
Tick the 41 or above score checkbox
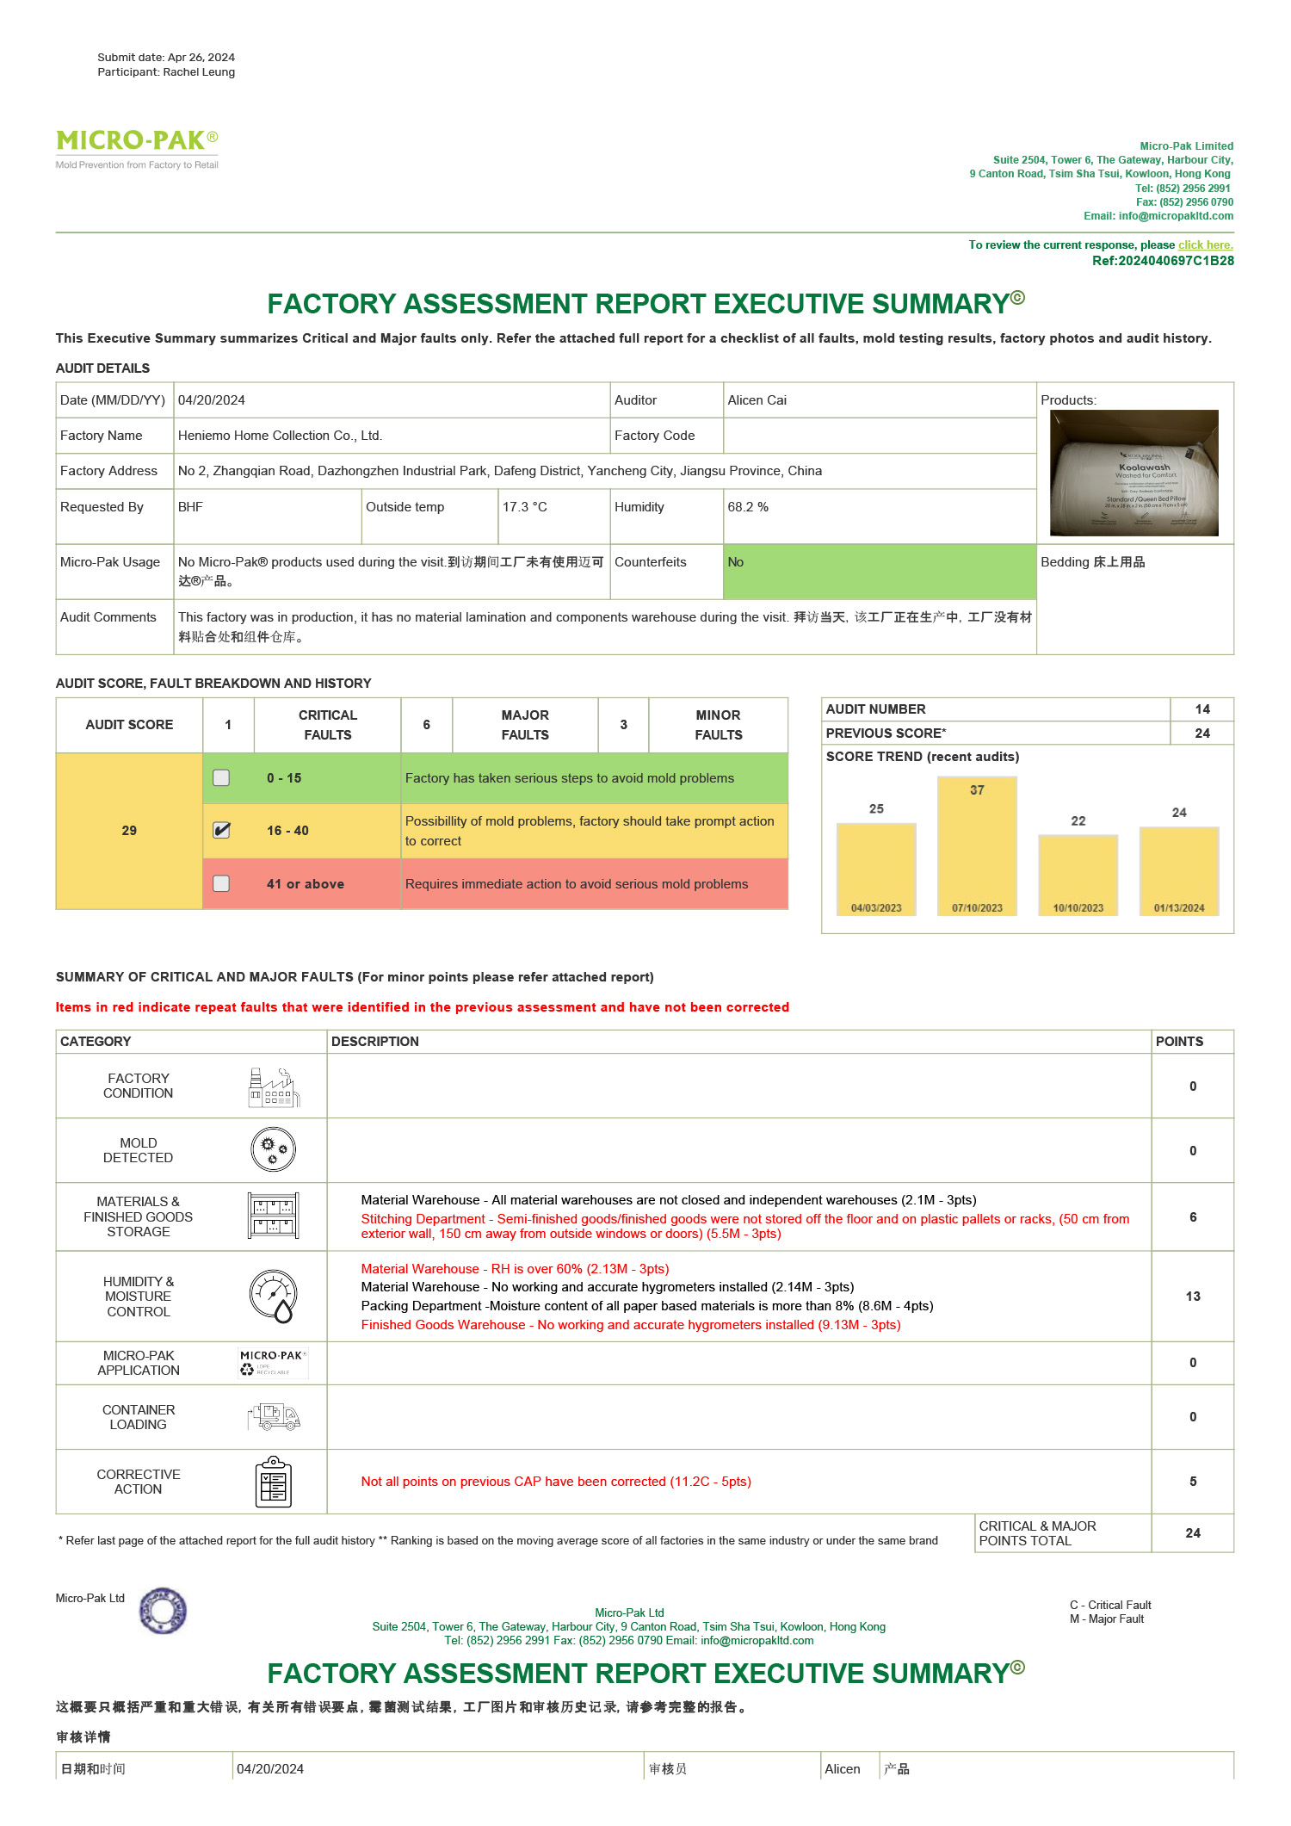221,883
